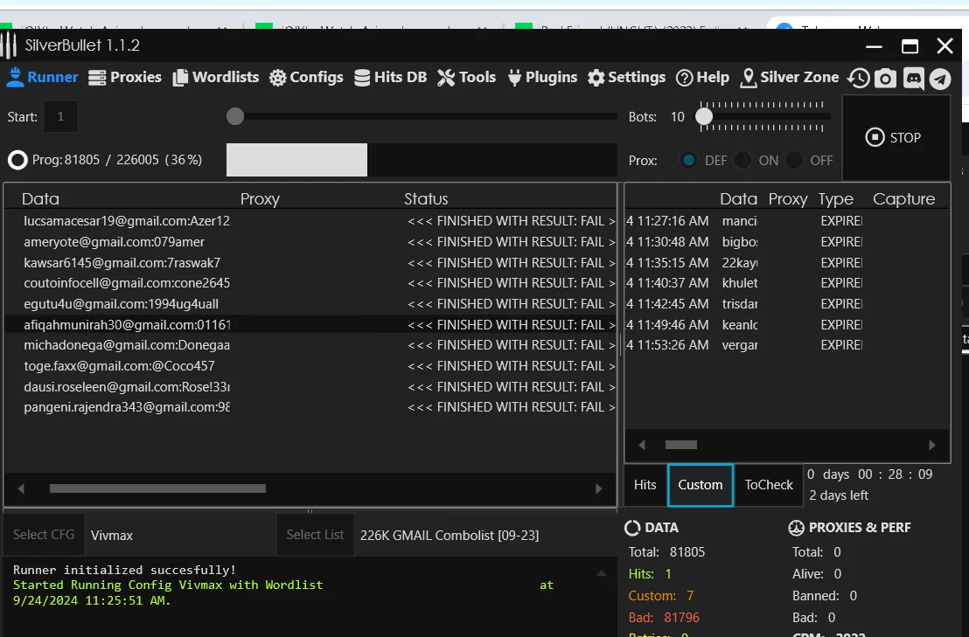Click the Type column header
This screenshot has height=637, width=969.
pos(835,198)
